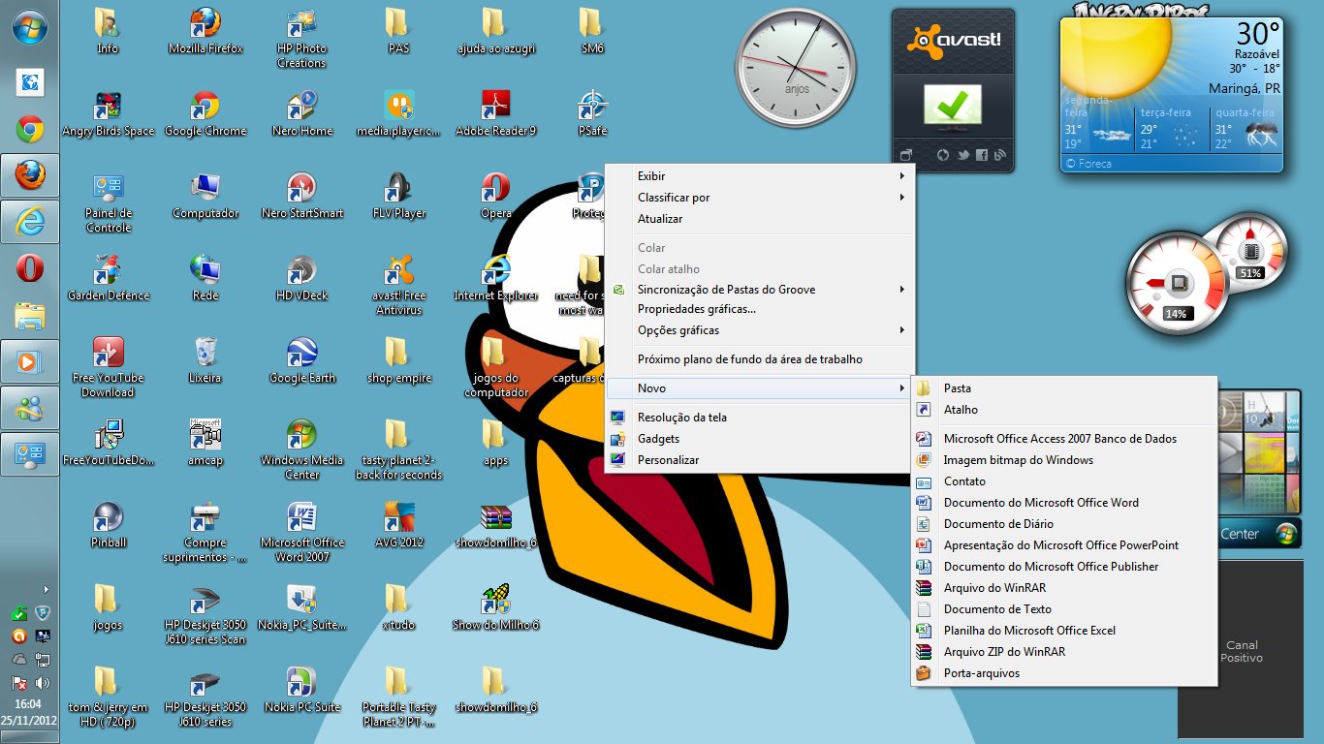Image resolution: width=1324 pixels, height=744 pixels.
Task: Open the AVG 2012 desktop icon
Action: tap(399, 525)
